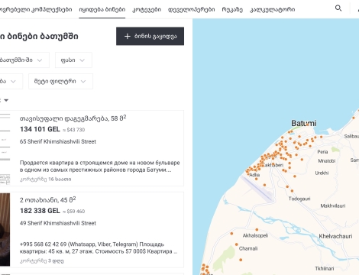
Task: Go to დეველოპერები menu item
Action: [x=192, y=10]
